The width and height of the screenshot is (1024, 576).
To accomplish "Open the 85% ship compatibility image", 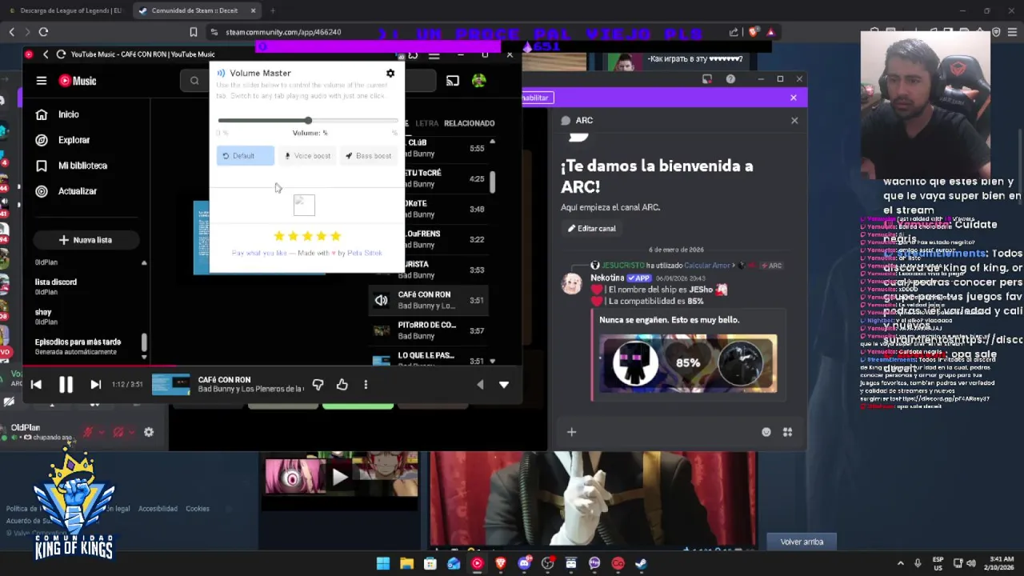I will 688,363.
